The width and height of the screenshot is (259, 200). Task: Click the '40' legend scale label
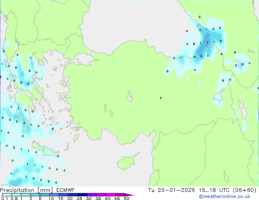(107, 198)
